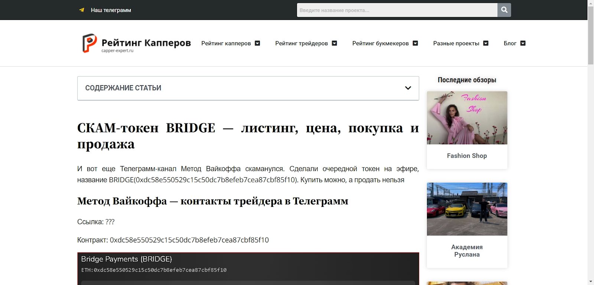The width and height of the screenshot is (594, 285).
Task: Click the СКАМ-токен BRIDGE article heading
Action: point(248,136)
